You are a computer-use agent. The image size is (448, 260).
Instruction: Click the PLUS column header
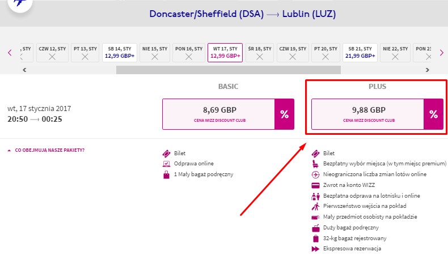tap(377, 87)
